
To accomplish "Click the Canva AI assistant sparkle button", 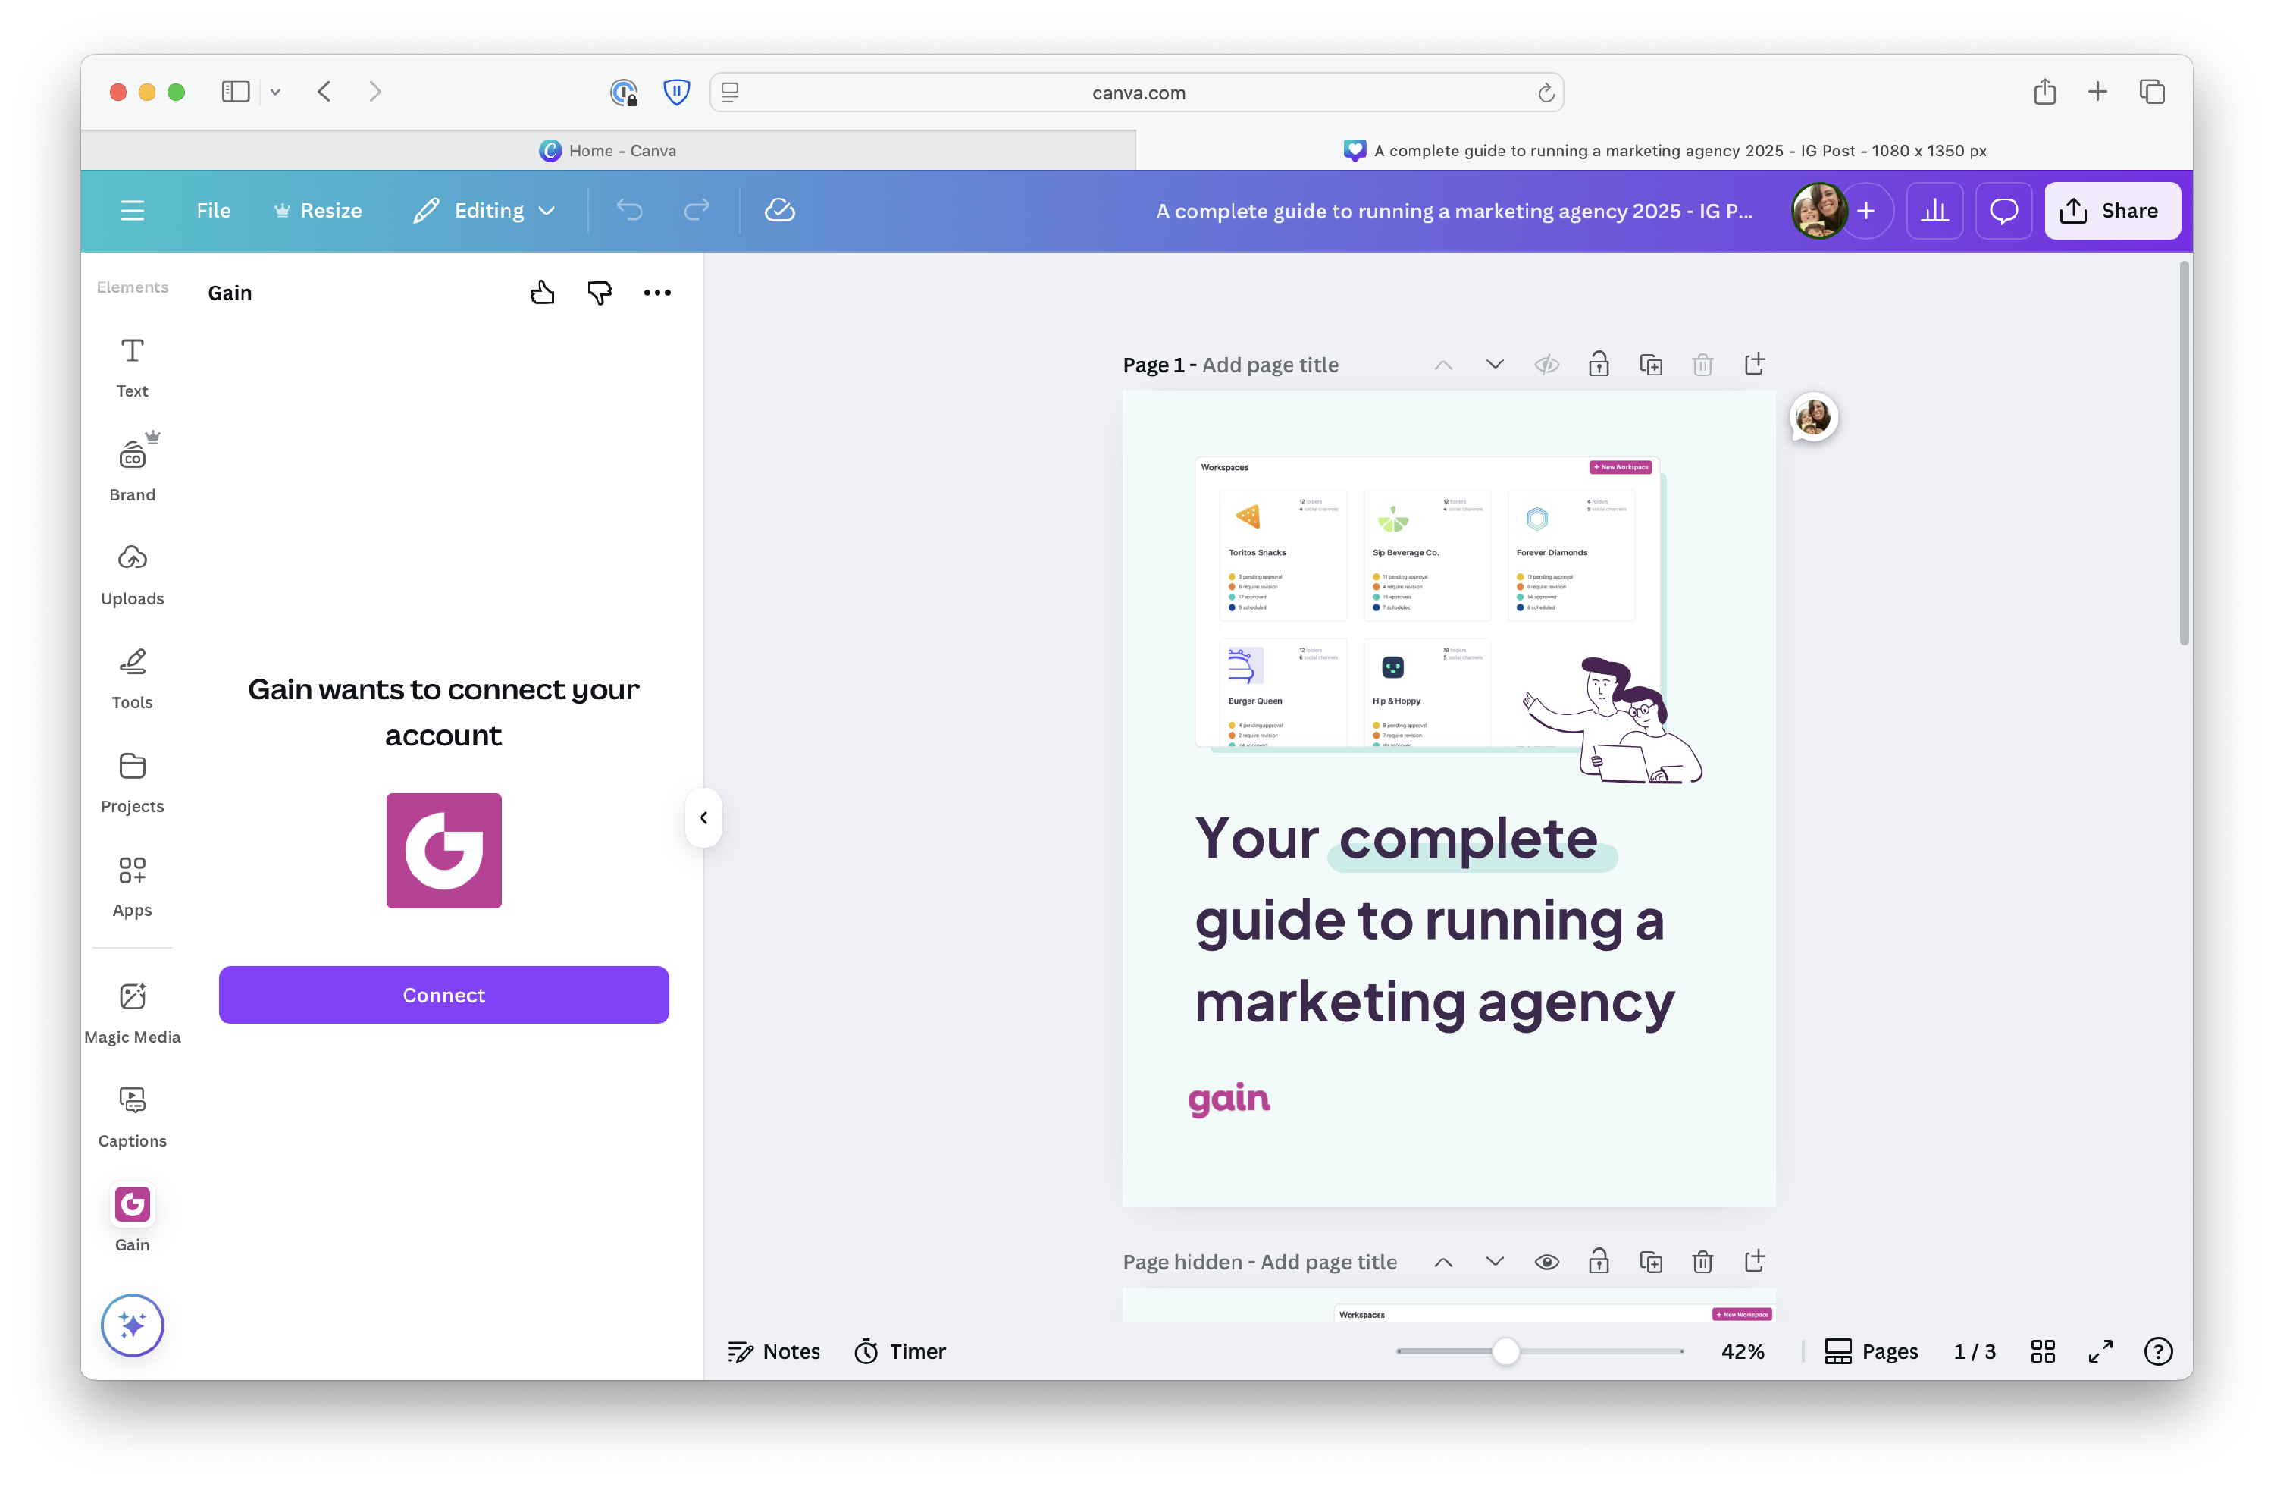I will click(132, 1325).
